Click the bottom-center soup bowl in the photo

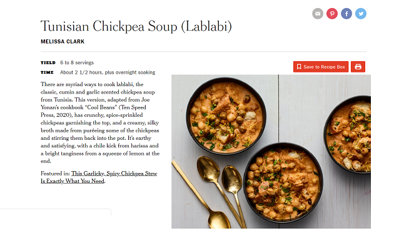[x=283, y=183]
